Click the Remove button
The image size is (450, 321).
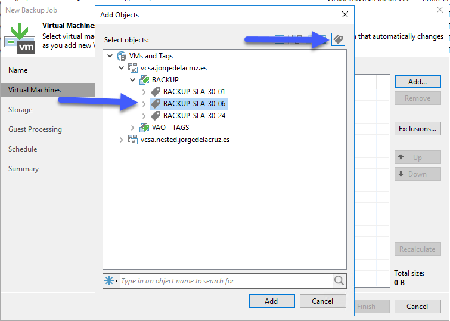(418, 98)
